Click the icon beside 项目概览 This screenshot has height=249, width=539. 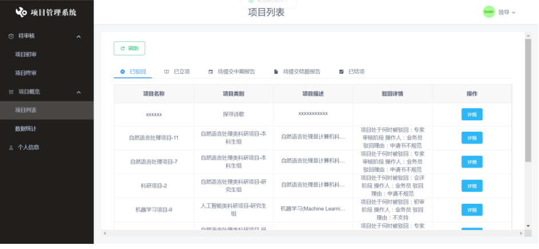click(11, 92)
